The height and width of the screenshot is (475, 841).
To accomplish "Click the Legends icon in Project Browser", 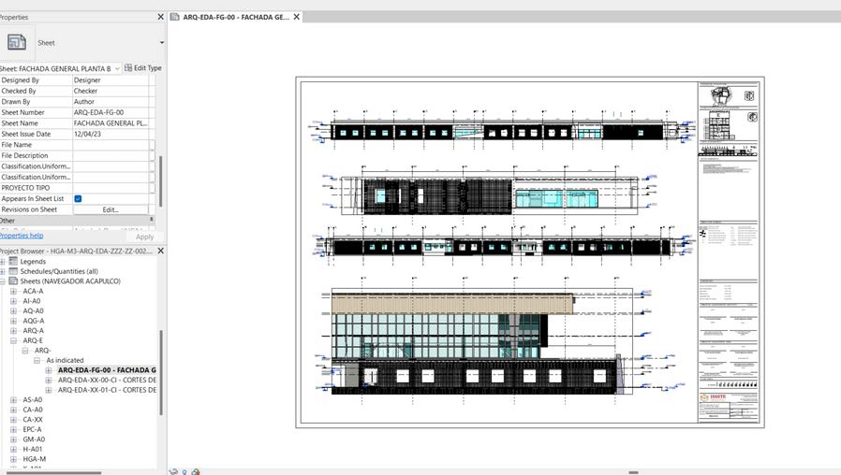I will pos(13,261).
